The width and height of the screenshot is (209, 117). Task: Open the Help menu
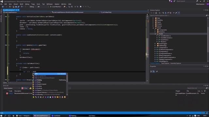[70, 4]
